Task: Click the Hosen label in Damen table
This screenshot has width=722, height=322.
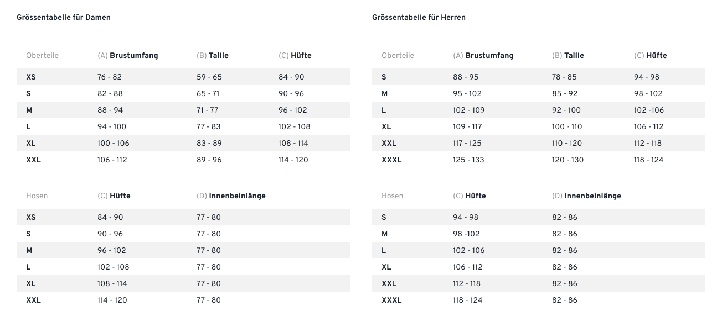Action: point(37,196)
